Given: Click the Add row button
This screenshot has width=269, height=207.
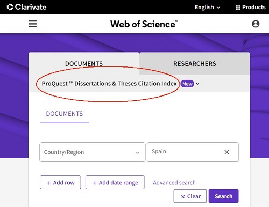Looking at the screenshot, I should [60, 182].
